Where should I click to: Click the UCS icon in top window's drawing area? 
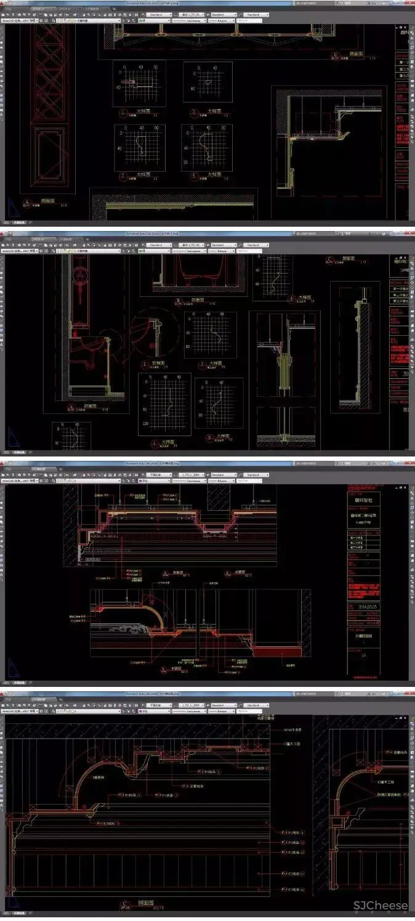(13, 206)
